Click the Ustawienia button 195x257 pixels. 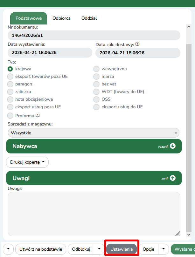(122, 249)
